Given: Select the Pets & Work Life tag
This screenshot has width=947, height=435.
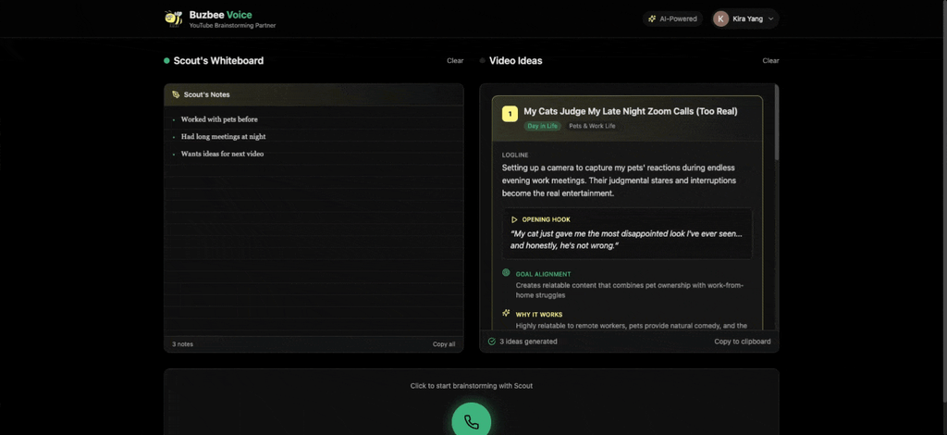Looking at the screenshot, I should point(592,126).
